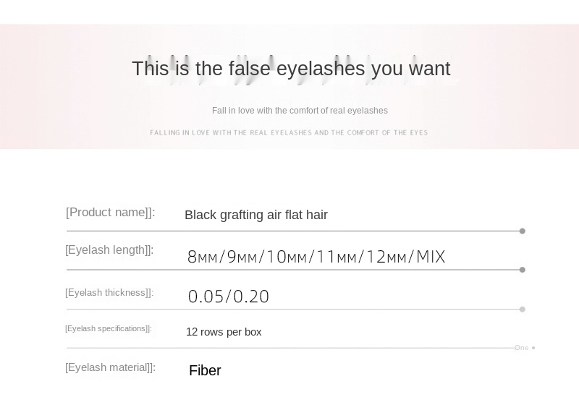The width and height of the screenshot is (579, 418).
Task: Click the small dot beside 'One'
Action: click(x=533, y=348)
